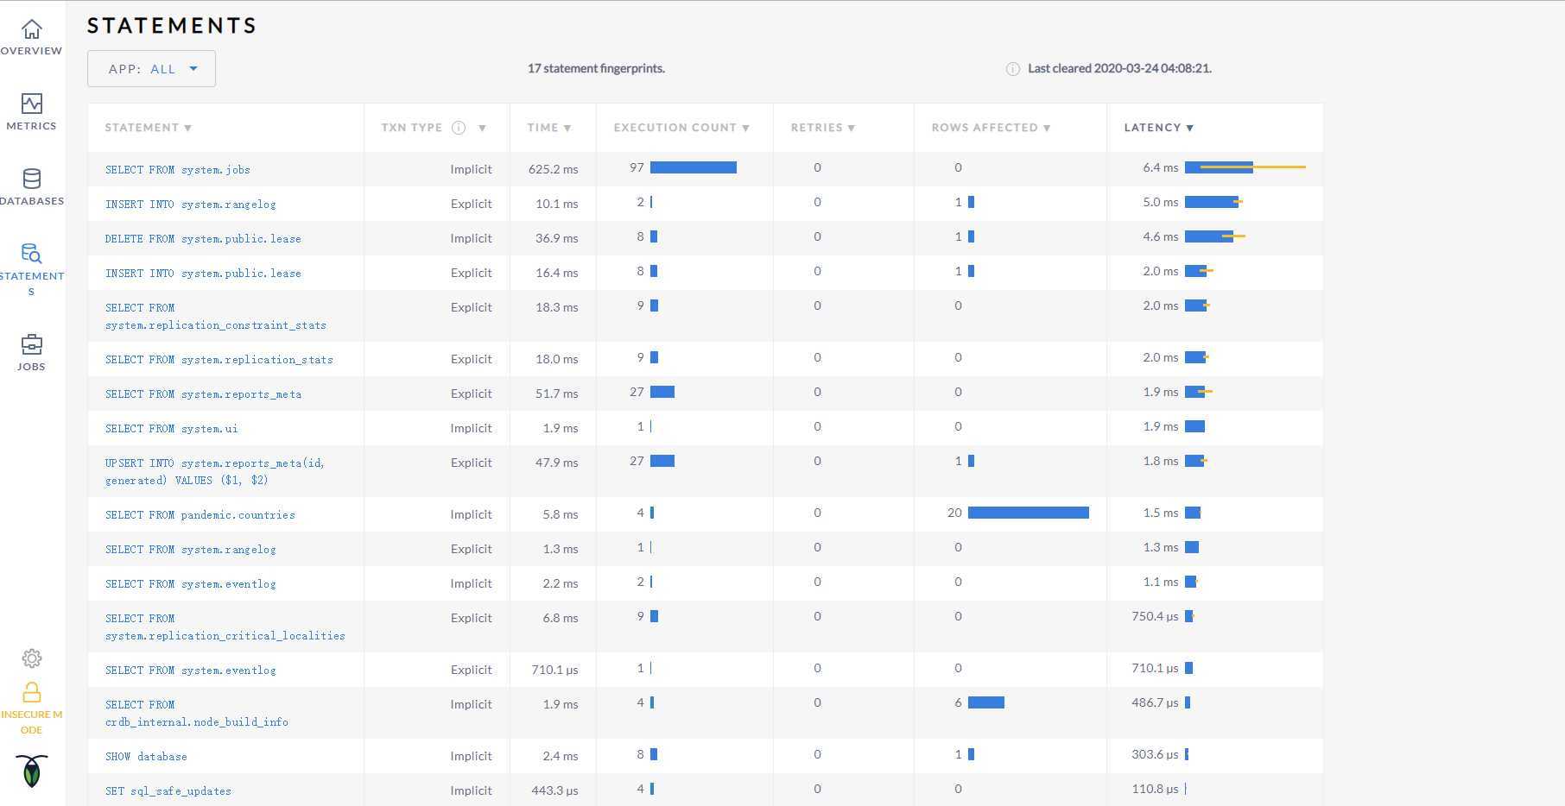Open the Overview page icon
1565x806 pixels.
pyautogui.click(x=32, y=29)
